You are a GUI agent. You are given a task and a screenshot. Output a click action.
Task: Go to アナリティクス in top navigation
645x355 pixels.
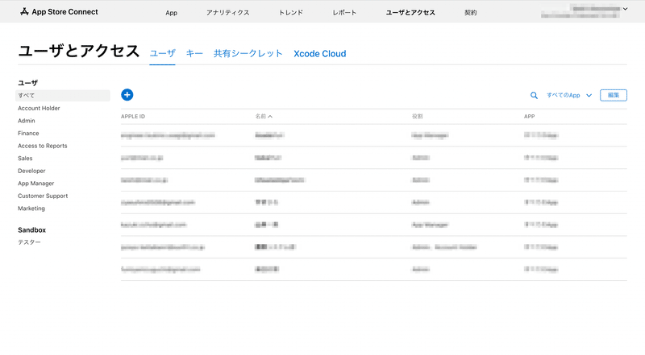click(228, 13)
